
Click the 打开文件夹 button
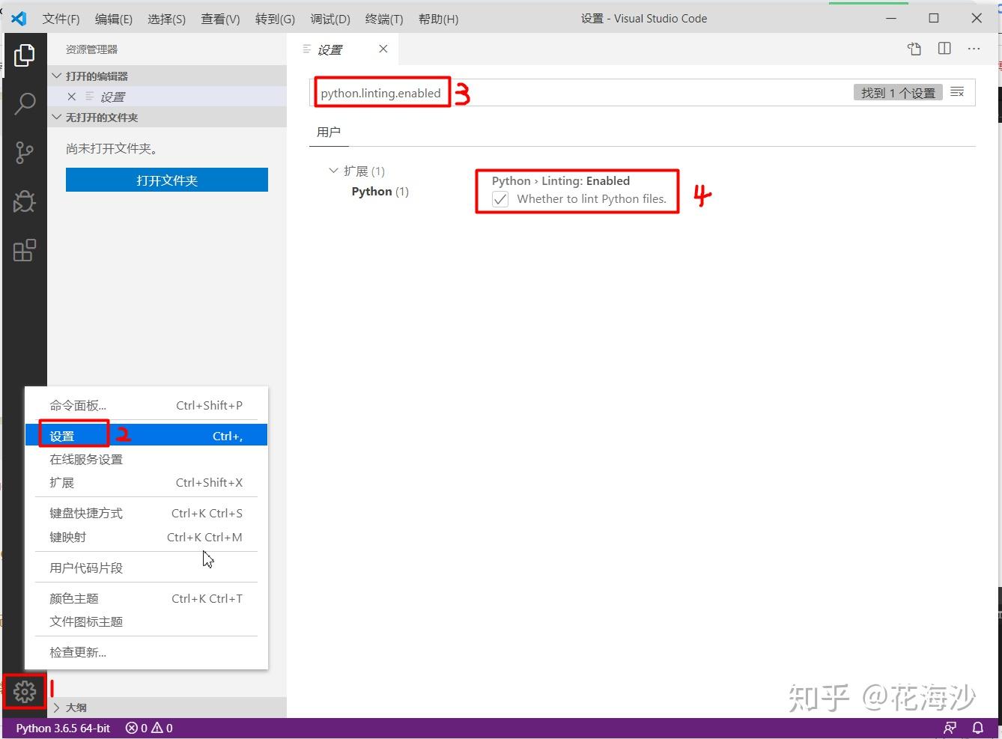click(x=166, y=179)
